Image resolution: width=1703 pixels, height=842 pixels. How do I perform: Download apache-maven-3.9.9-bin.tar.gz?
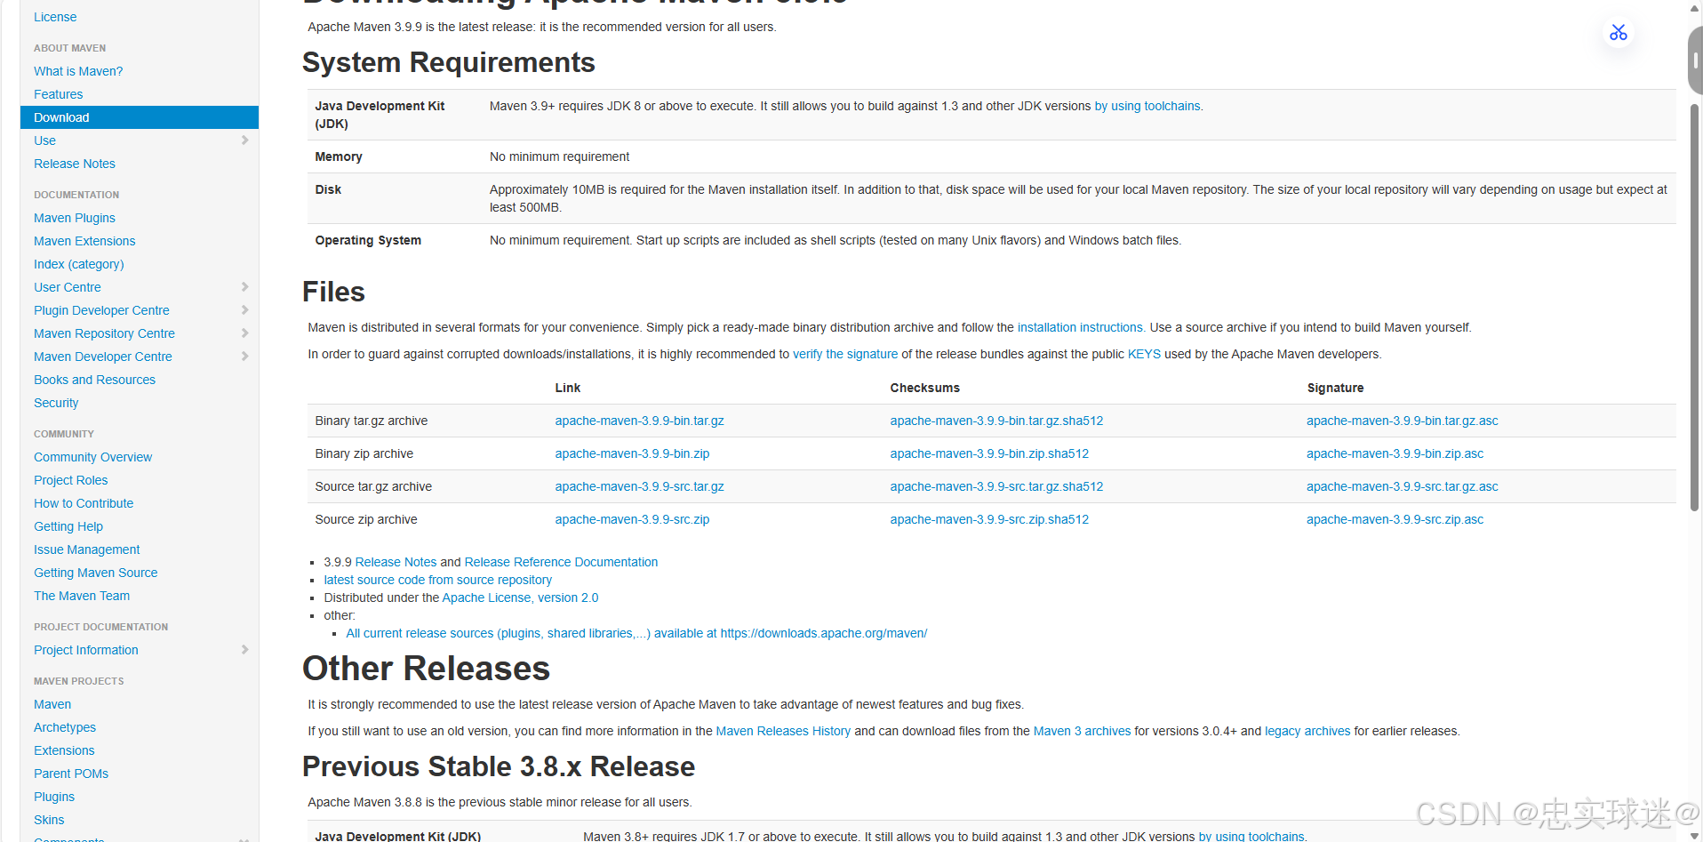click(x=639, y=421)
